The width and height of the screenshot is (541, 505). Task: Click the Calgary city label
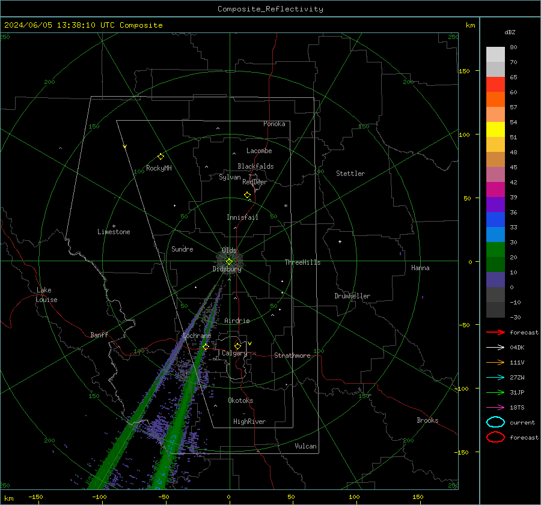tap(234, 353)
